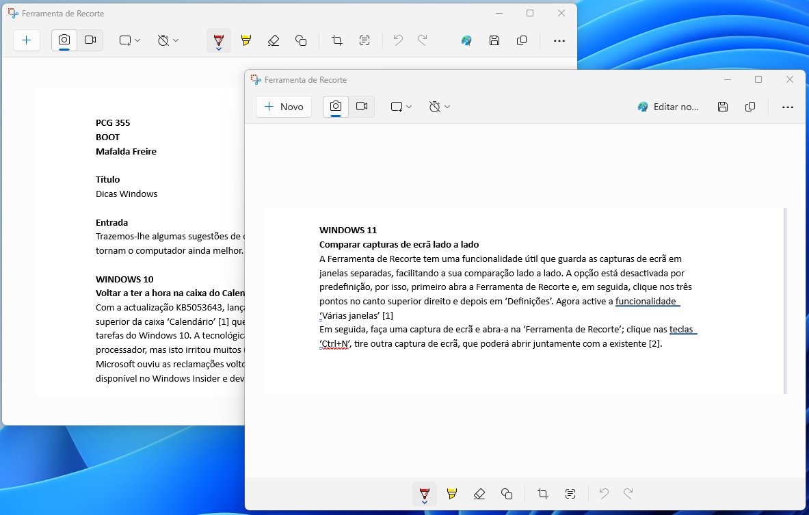Minimize the front Ferramenta de Recorte window
The height and width of the screenshot is (515, 809).
pyautogui.click(x=728, y=79)
